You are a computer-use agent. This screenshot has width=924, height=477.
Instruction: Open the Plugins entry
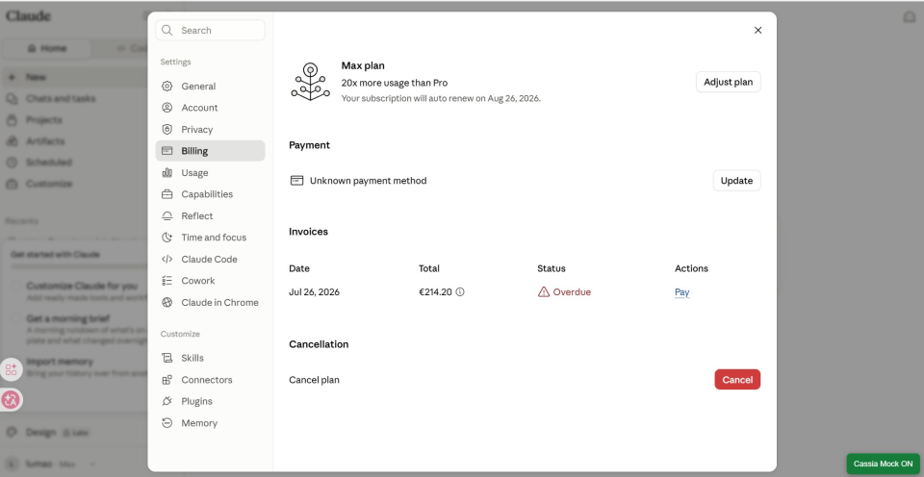211,402
